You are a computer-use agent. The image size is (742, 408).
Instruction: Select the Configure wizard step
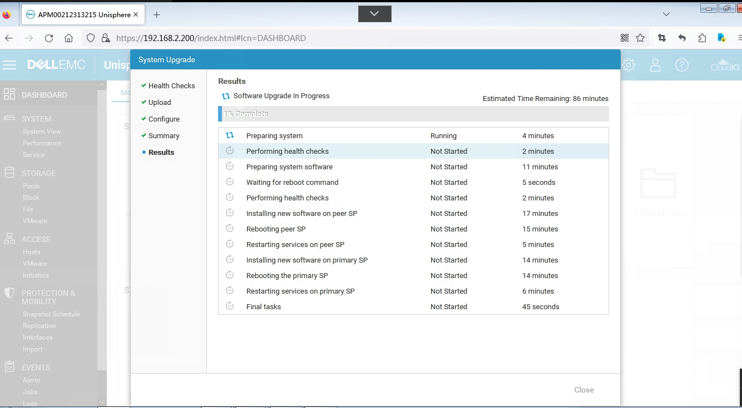coord(164,119)
